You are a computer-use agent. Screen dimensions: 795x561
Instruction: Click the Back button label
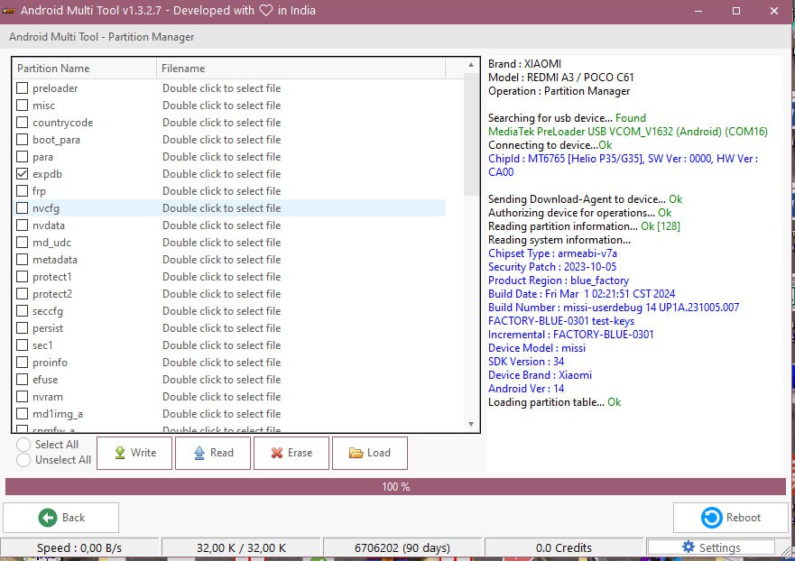pos(73,518)
